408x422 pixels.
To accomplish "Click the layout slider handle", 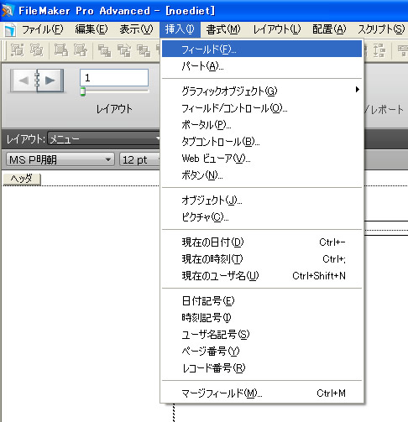I will coord(82,91).
